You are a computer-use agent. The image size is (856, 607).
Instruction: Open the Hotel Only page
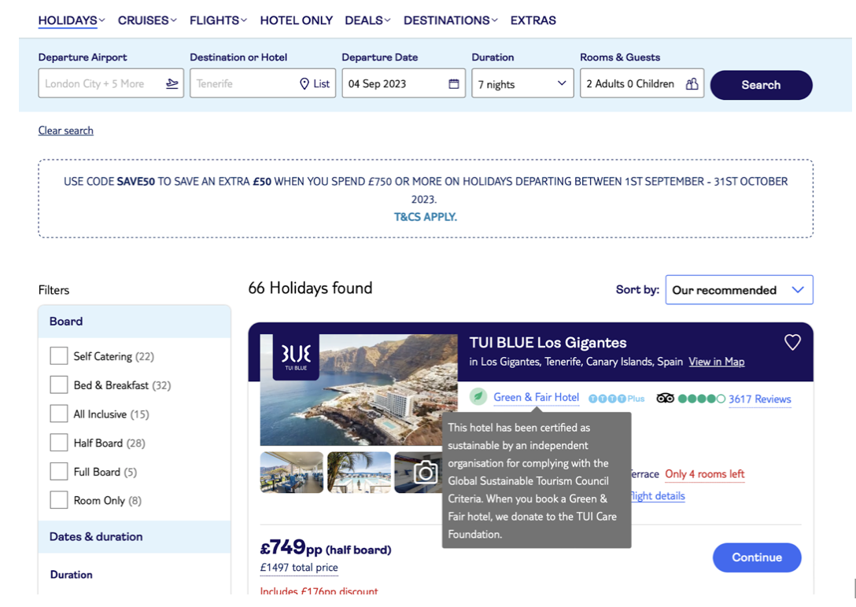297,20
